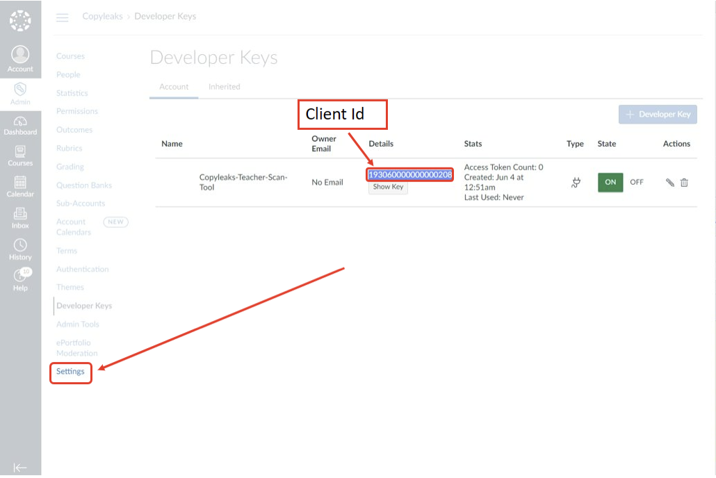Click the Stats column header
The image size is (716, 478).
point(473,144)
